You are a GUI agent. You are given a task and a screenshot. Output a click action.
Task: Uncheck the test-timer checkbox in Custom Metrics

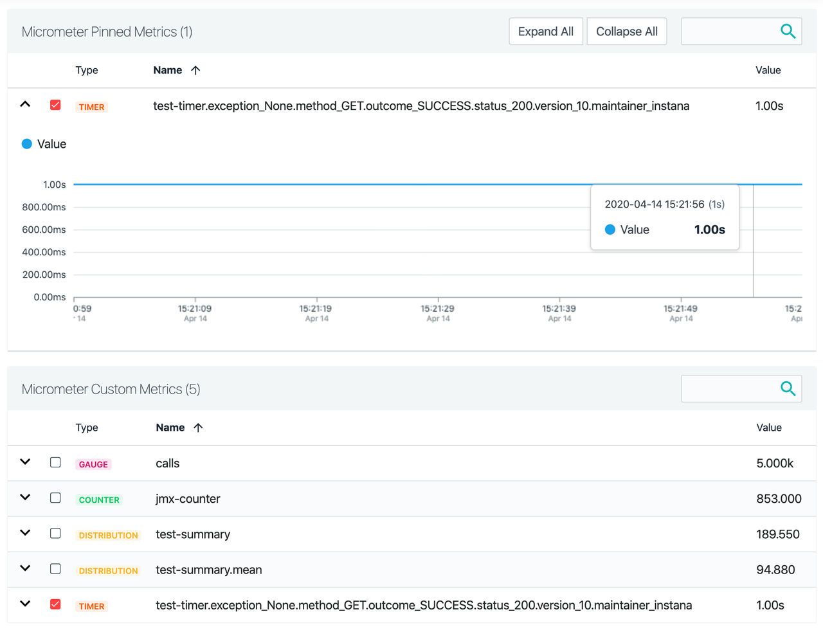point(55,604)
